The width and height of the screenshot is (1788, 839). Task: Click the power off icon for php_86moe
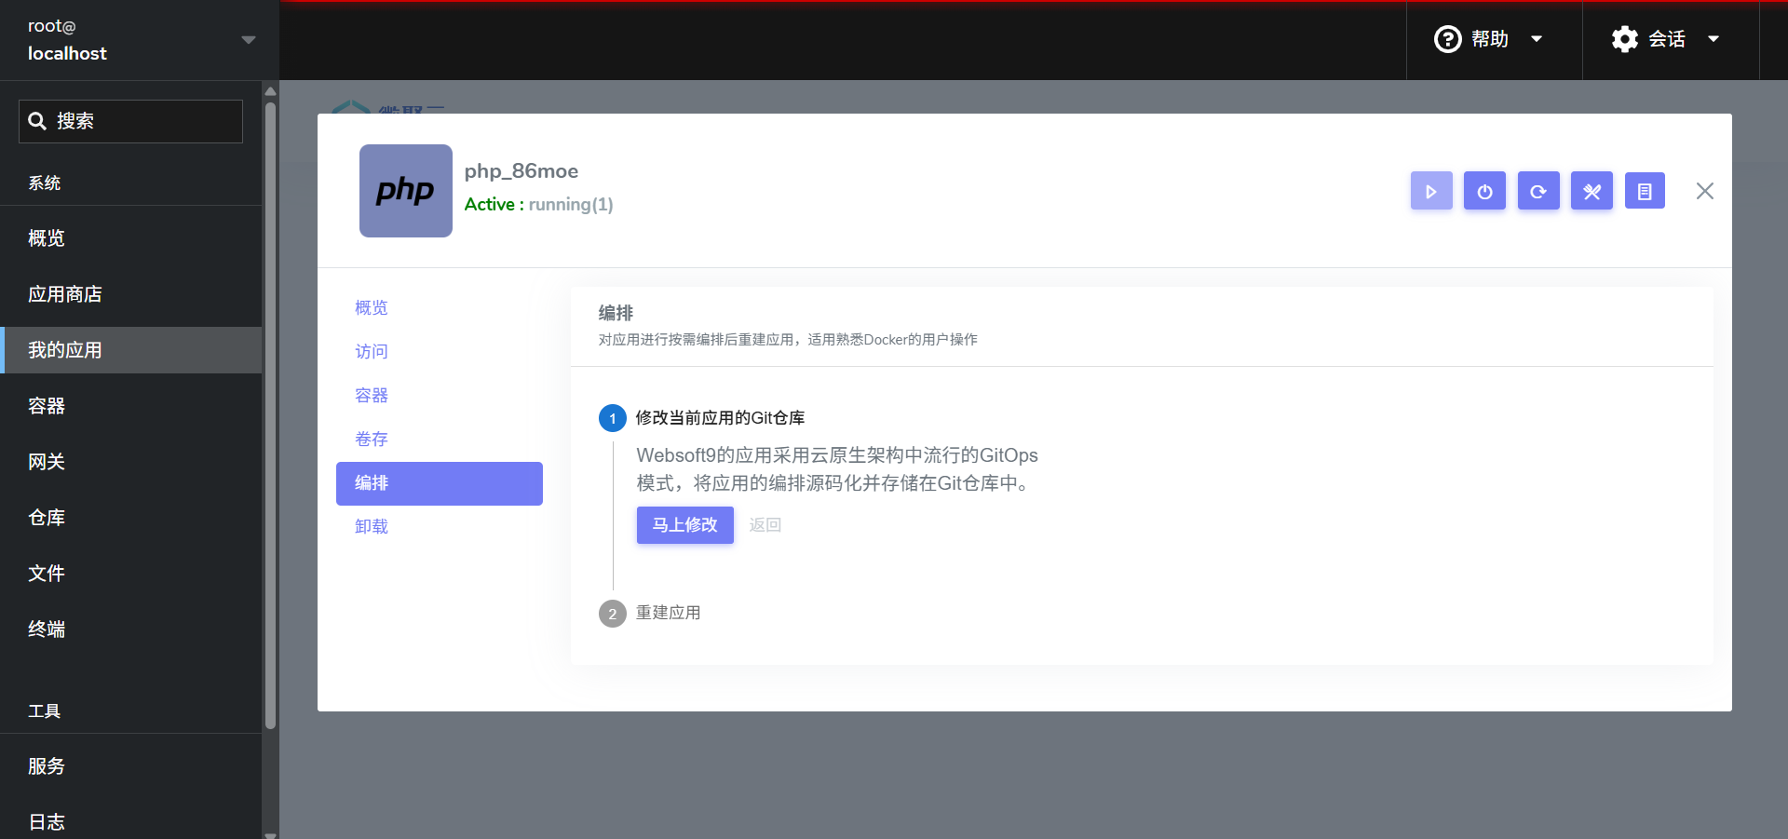tap(1484, 191)
